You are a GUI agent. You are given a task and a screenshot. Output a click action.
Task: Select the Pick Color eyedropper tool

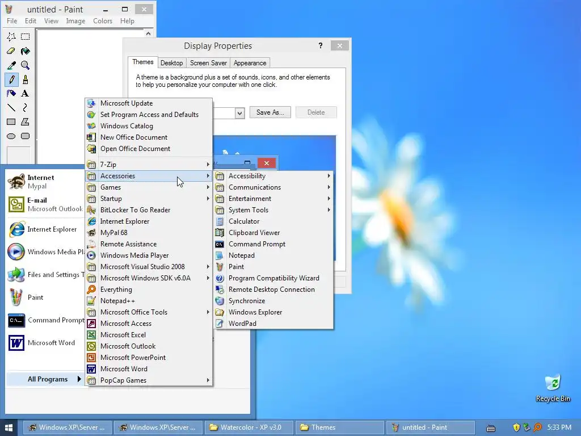[11, 65]
